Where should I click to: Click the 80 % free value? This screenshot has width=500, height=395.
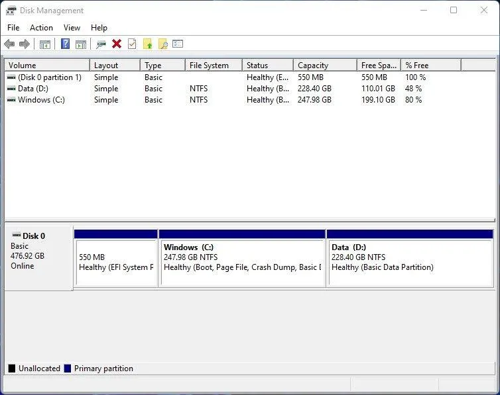click(x=413, y=100)
